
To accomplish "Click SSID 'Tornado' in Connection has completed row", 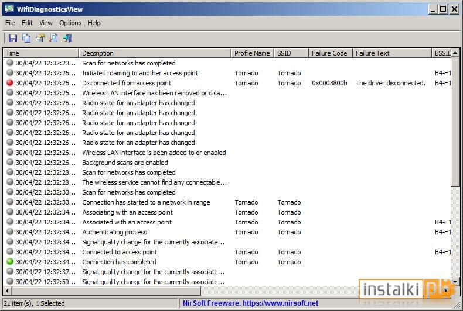I will coord(289,262).
